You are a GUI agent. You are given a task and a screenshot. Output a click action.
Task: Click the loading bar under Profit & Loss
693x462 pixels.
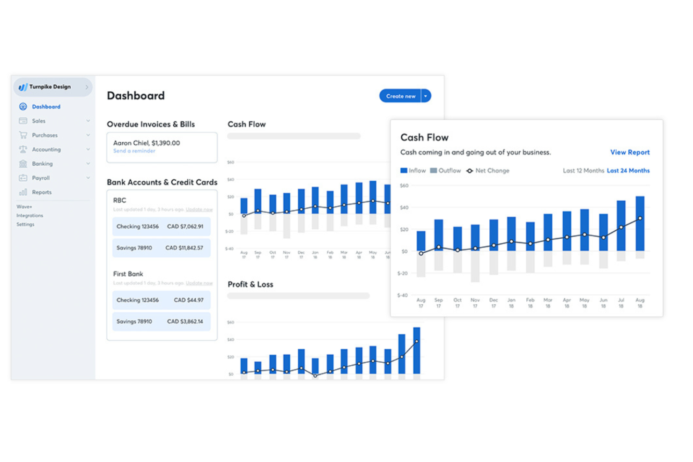tap(298, 295)
